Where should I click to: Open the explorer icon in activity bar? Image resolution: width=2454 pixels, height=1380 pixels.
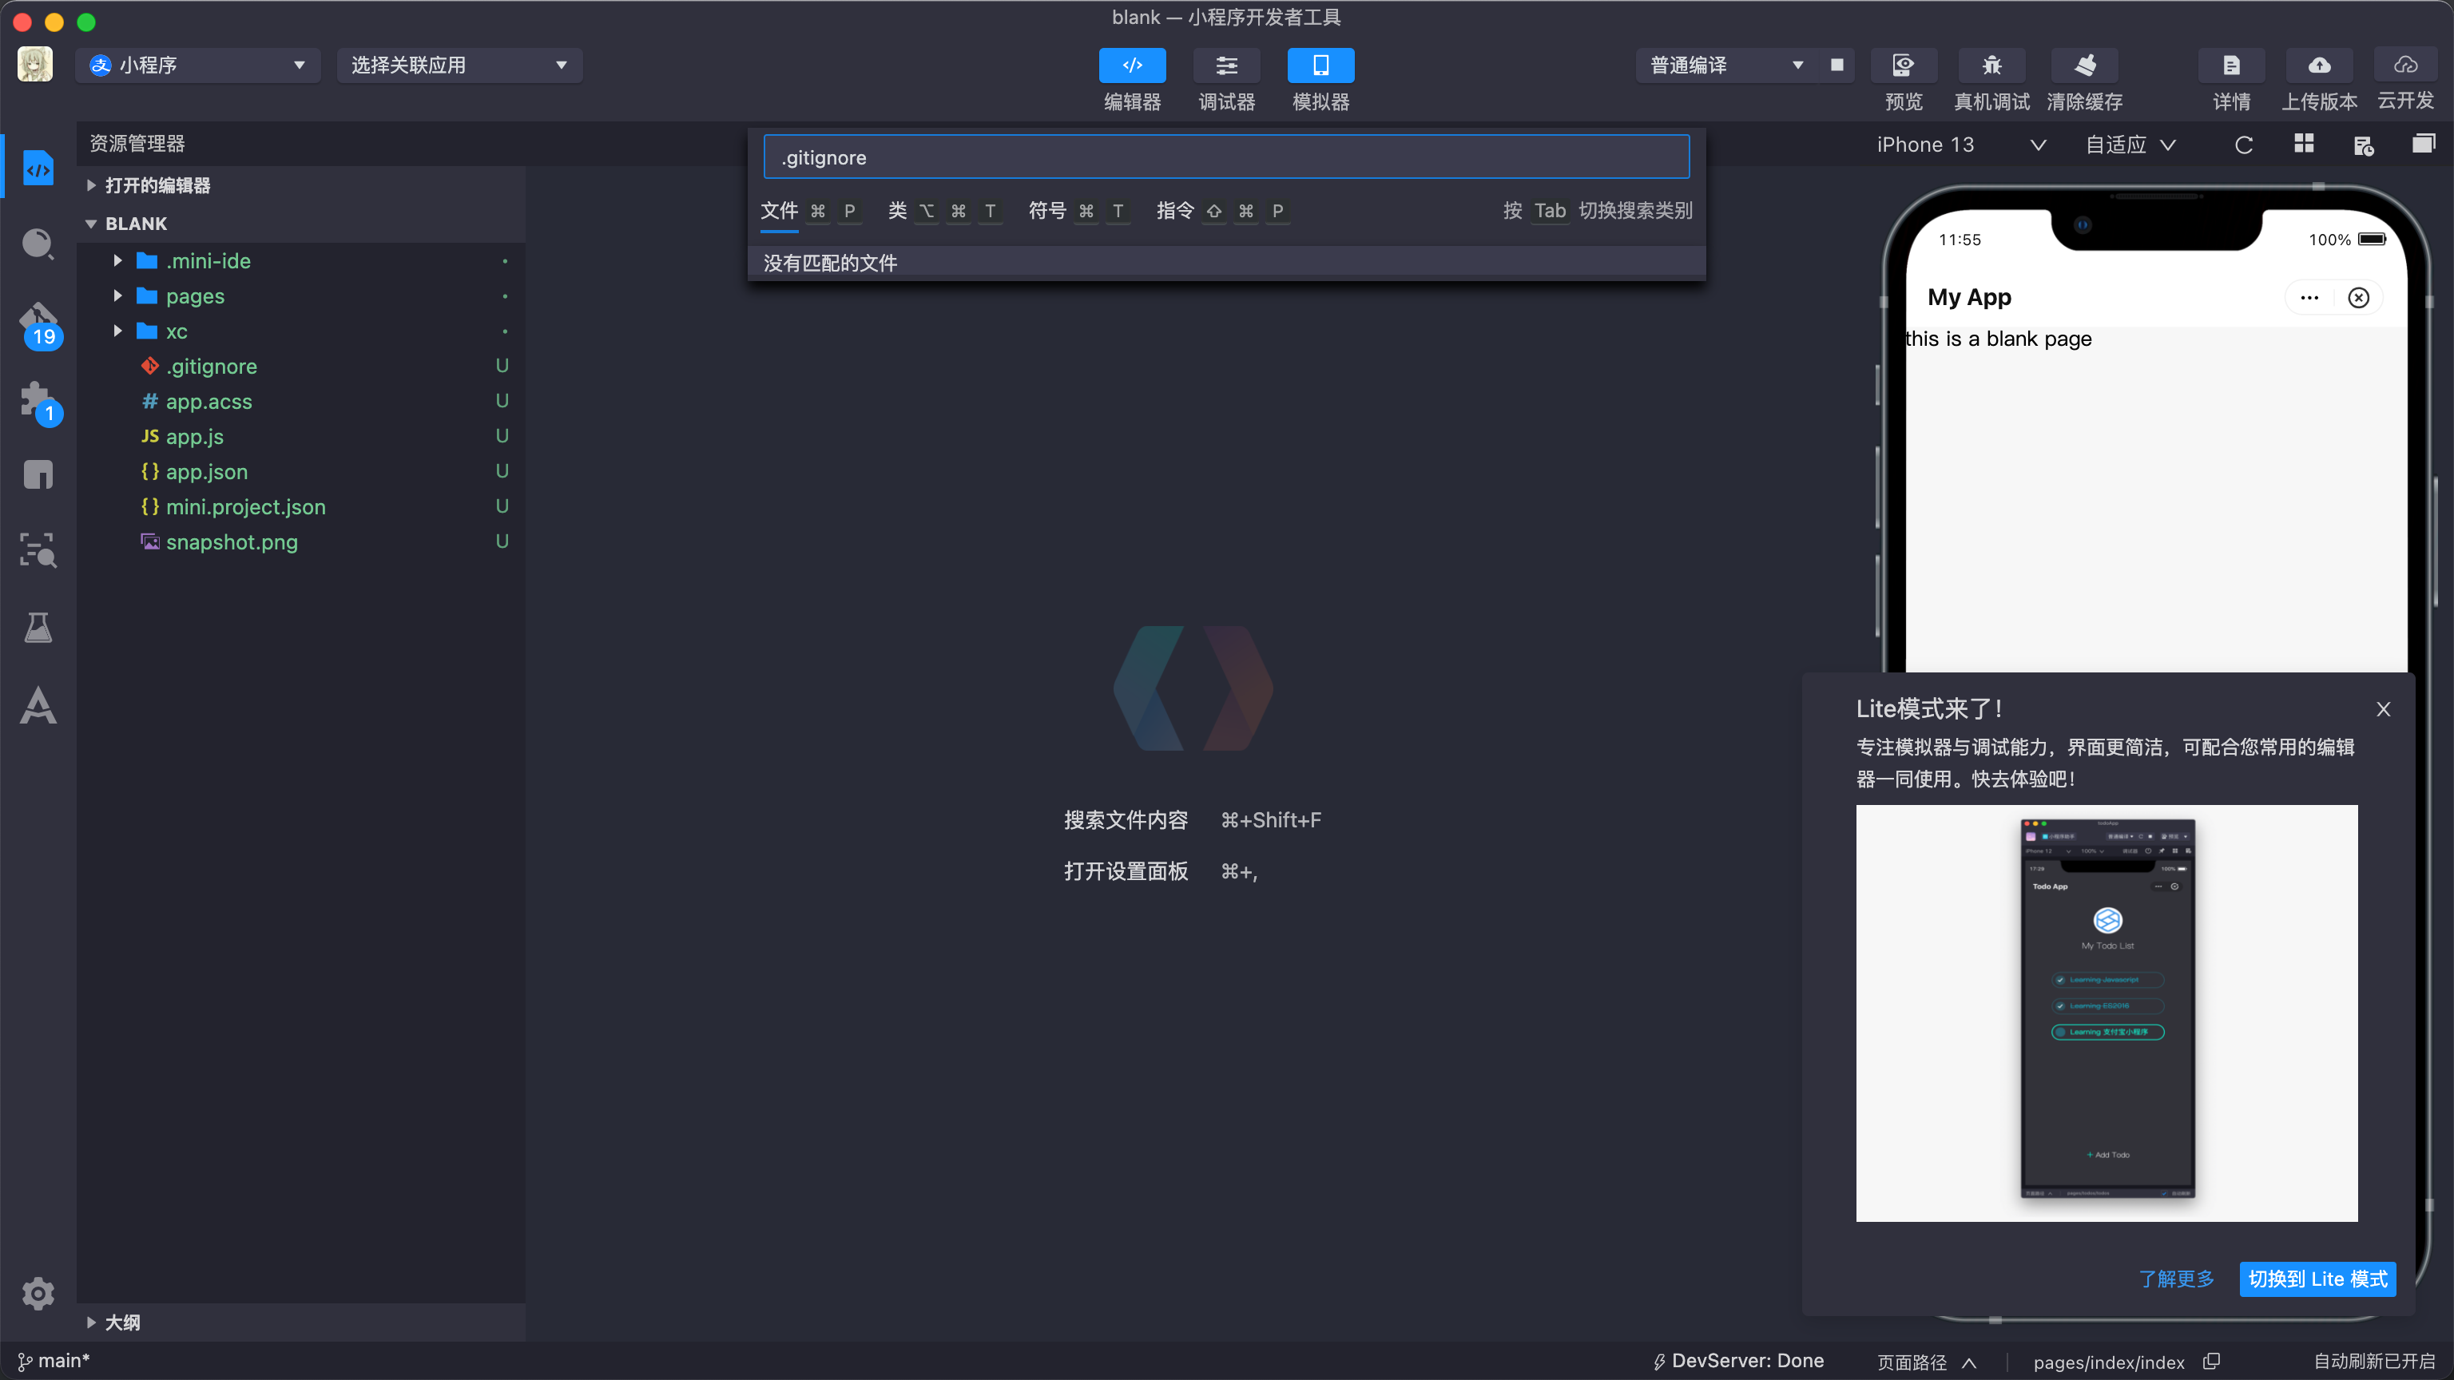(38, 169)
